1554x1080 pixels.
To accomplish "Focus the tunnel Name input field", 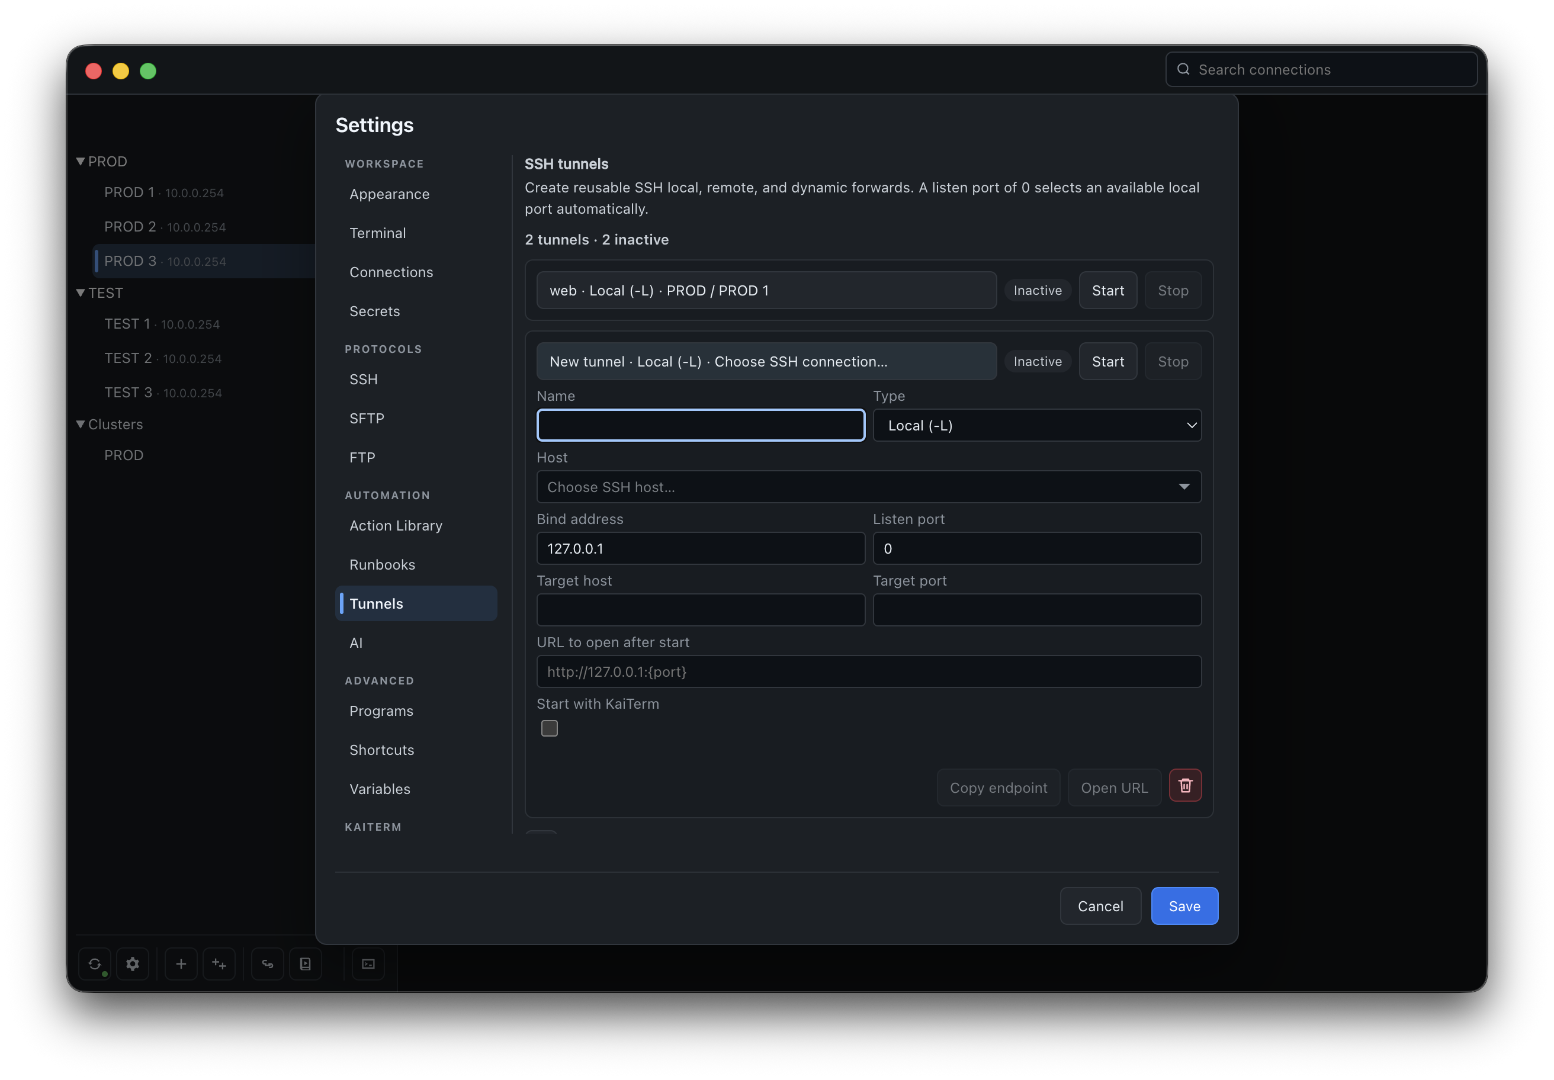I will 701,425.
